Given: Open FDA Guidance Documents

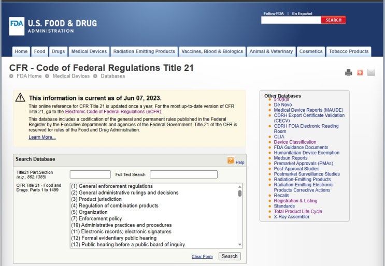Looking at the screenshot, I should 301,147.
